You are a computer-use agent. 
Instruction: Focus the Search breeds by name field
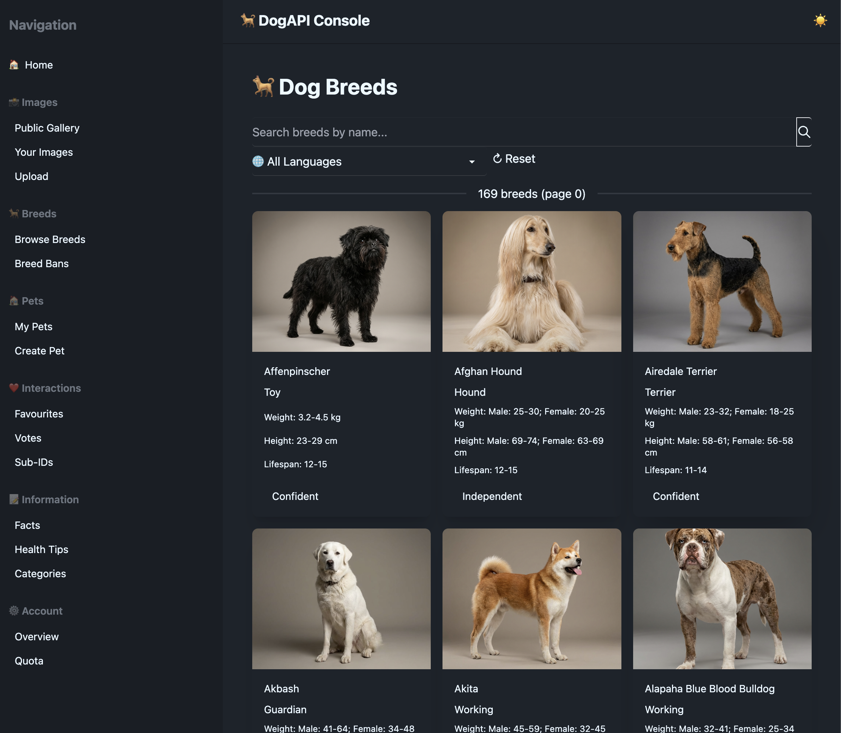(523, 132)
